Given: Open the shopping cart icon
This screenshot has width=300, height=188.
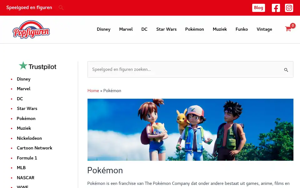Looking at the screenshot, I should [288, 29].
